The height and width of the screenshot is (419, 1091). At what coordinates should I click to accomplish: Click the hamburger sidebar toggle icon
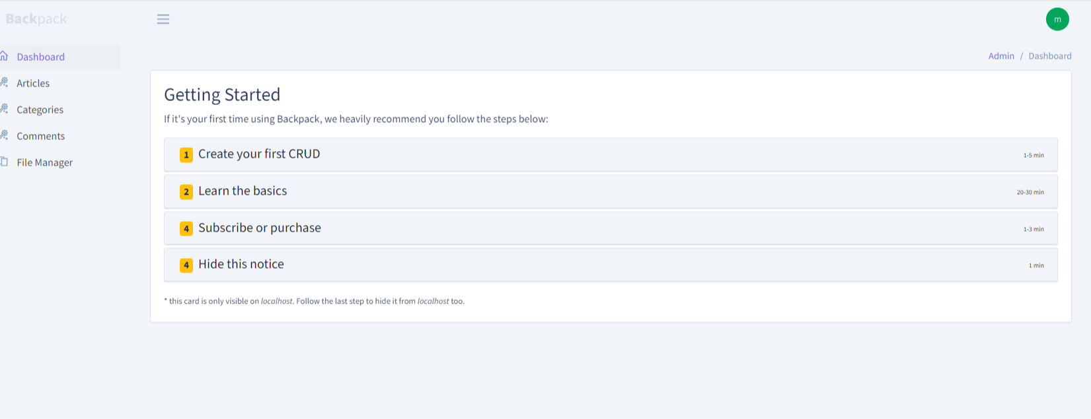163,19
